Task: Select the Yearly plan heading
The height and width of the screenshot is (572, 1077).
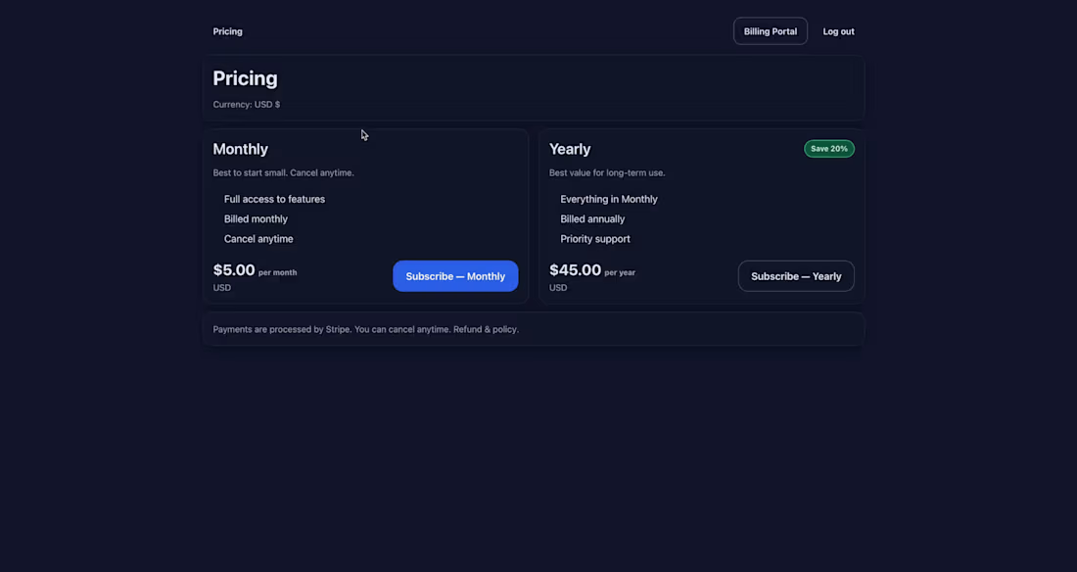Action: coord(570,149)
